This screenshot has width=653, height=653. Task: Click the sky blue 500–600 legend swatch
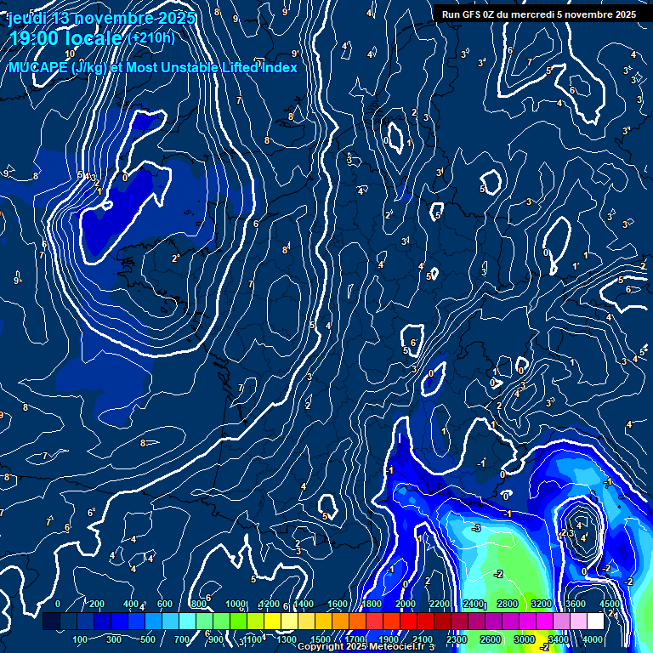tap(153, 621)
